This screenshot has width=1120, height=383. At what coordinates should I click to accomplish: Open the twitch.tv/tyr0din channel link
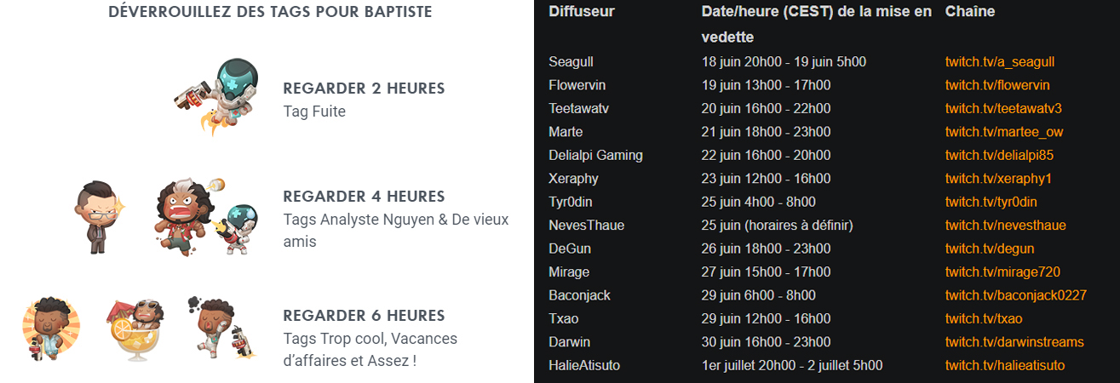click(991, 202)
